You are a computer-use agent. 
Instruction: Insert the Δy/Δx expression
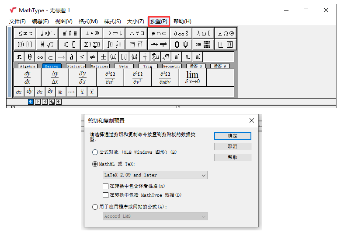pyautogui.click(x=55, y=78)
